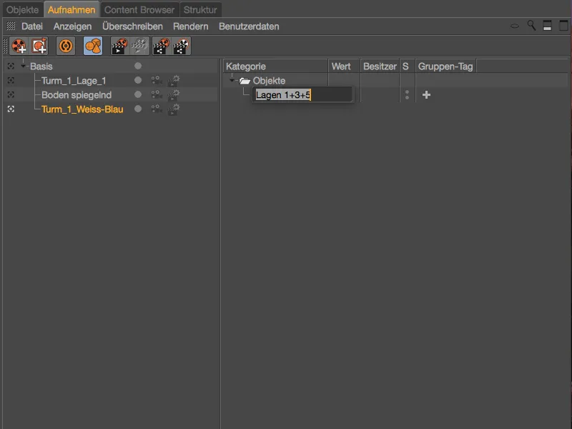Click the Wert column header
The height and width of the screenshot is (429, 572).
(344, 66)
